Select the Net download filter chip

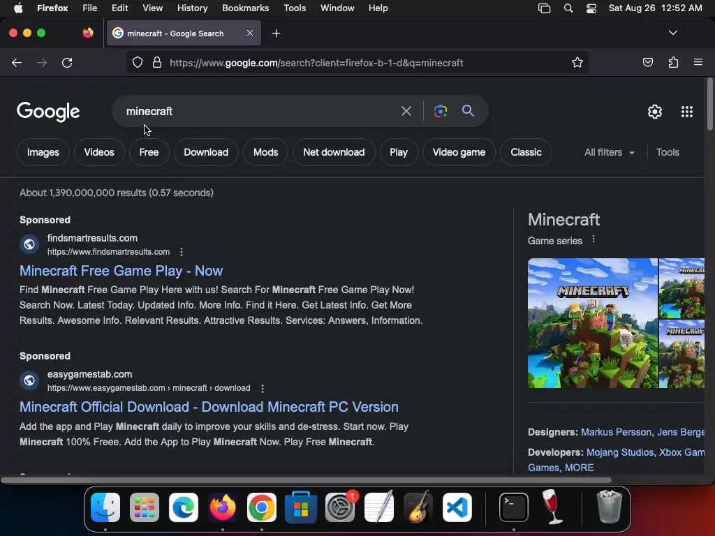(334, 152)
